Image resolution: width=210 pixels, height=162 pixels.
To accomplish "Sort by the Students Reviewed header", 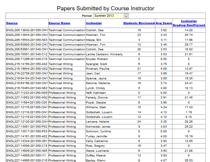I will tap(139, 23).
